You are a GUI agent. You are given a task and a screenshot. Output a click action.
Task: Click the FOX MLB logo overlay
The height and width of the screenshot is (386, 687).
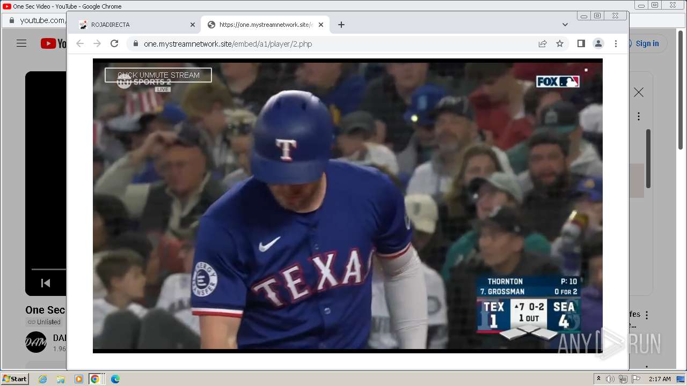[x=558, y=81]
